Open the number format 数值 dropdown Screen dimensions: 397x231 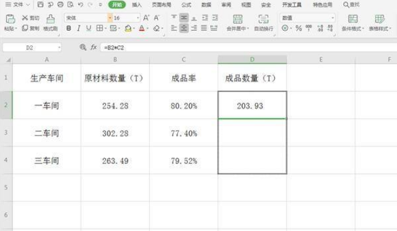tap(332, 18)
